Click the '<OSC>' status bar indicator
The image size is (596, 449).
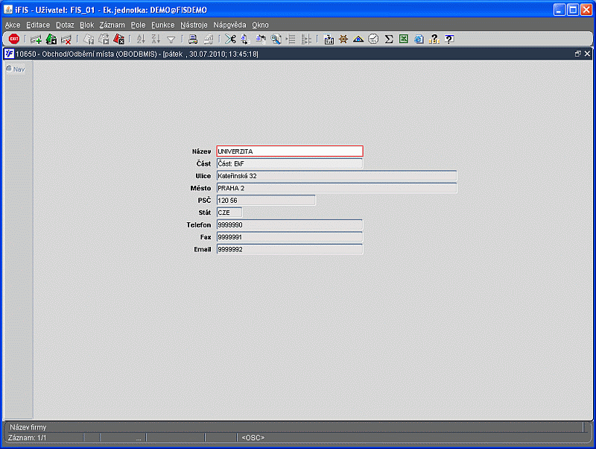253,438
